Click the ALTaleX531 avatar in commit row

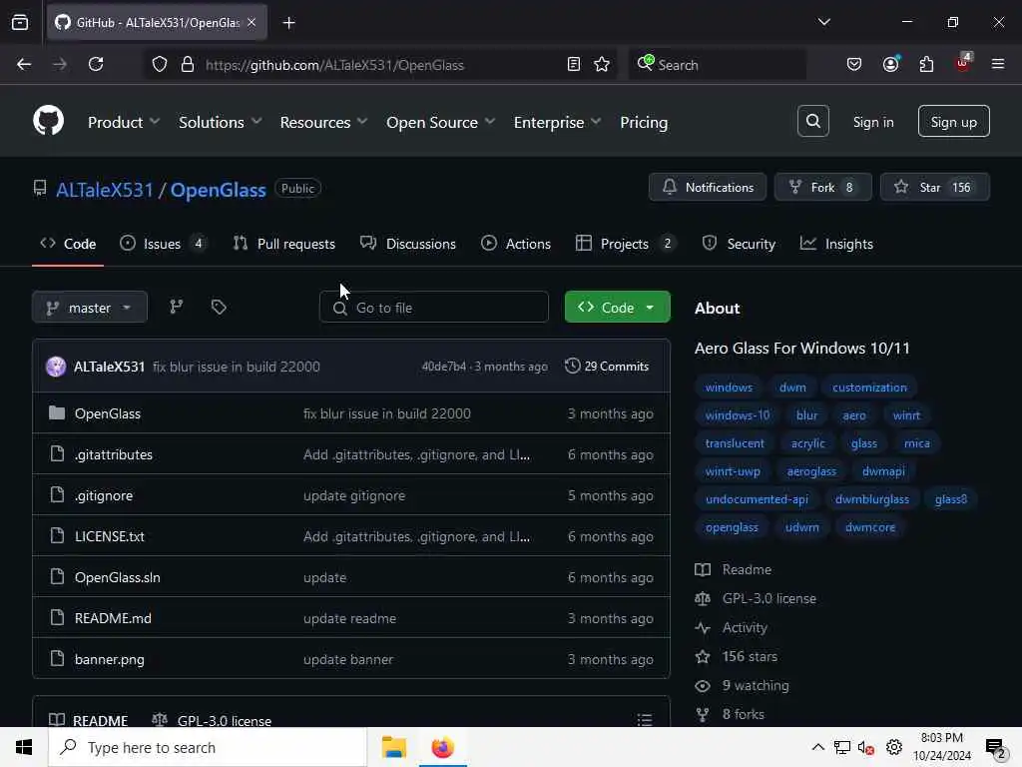coord(56,367)
